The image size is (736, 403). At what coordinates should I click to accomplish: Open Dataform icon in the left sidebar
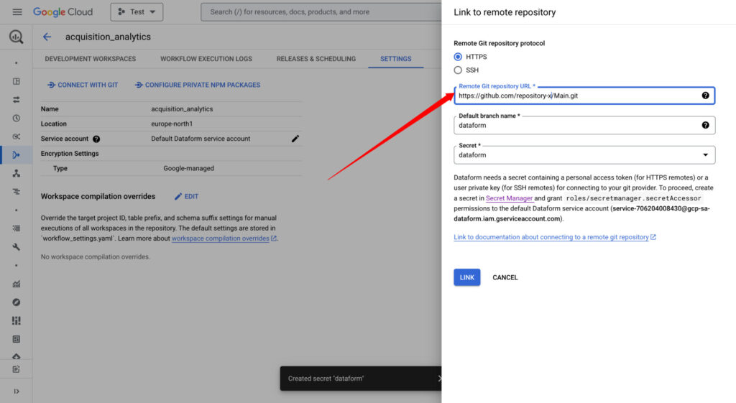pyautogui.click(x=16, y=154)
